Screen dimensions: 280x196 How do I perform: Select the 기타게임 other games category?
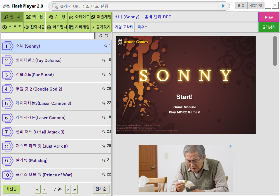(79, 27)
